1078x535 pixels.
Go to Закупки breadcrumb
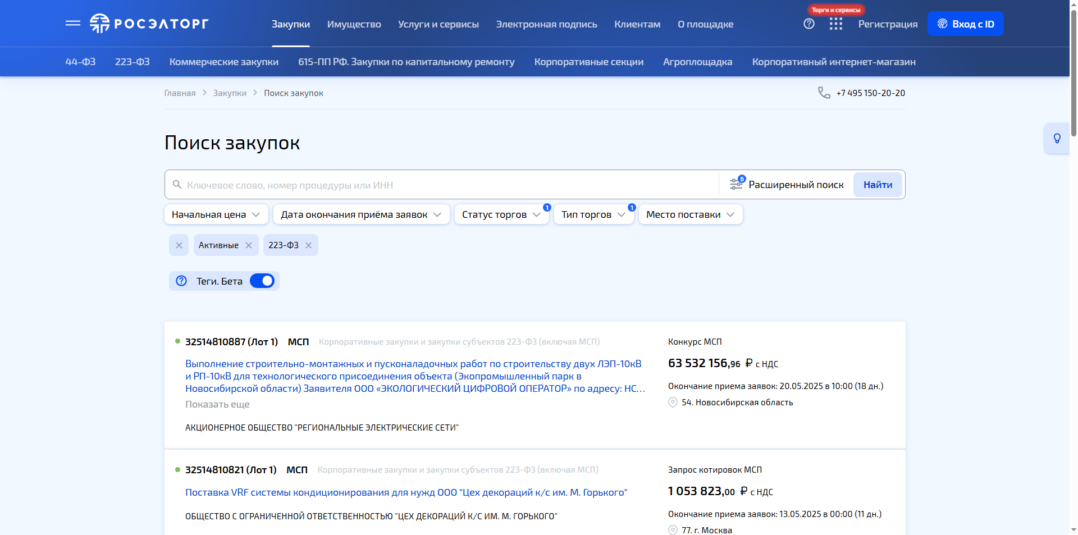[x=230, y=93]
